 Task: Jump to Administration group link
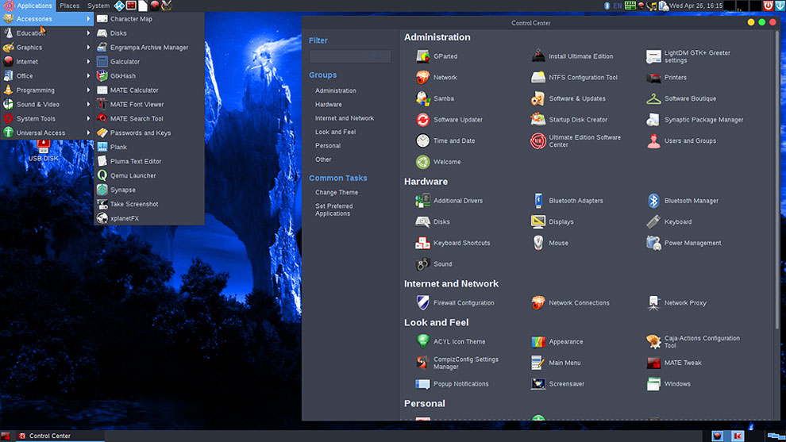click(x=335, y=90)
